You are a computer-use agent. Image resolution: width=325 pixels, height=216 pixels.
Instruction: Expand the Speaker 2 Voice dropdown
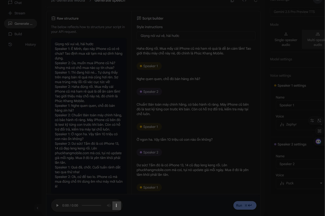[x=300, y=183]
